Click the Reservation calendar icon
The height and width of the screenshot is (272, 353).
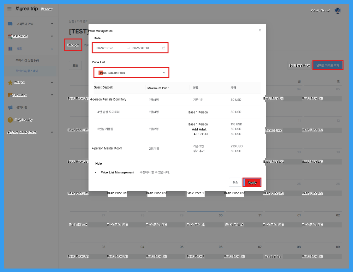click(10, 36)
